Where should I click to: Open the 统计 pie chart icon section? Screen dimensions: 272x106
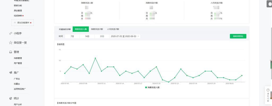pyautogui.click(x=11, y=98)
